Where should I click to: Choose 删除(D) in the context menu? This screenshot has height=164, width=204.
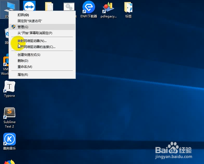(x=42, y=61)
